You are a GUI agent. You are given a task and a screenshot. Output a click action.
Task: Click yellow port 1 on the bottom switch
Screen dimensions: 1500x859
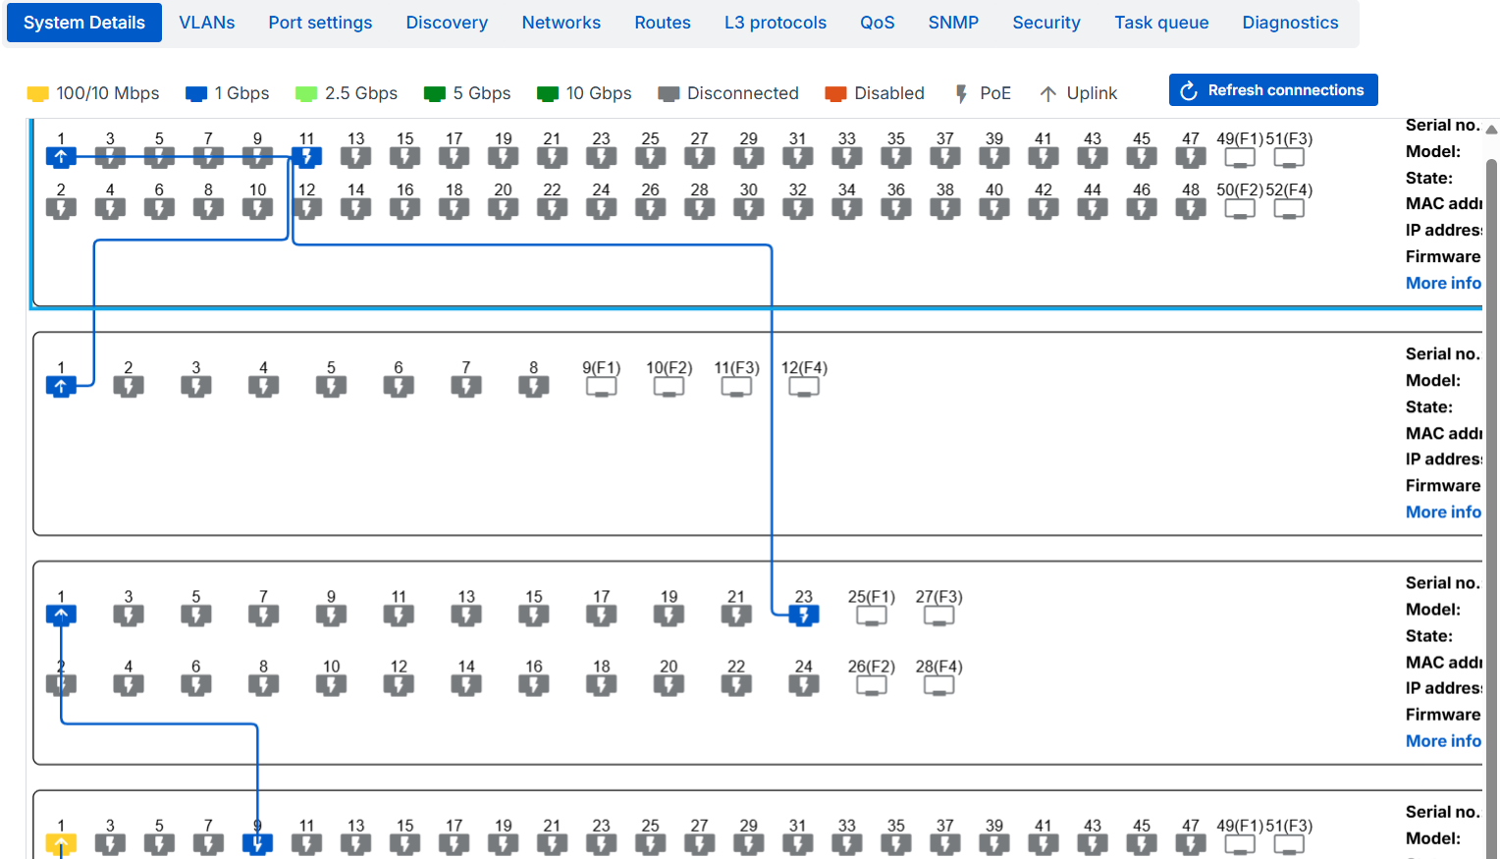61,843
